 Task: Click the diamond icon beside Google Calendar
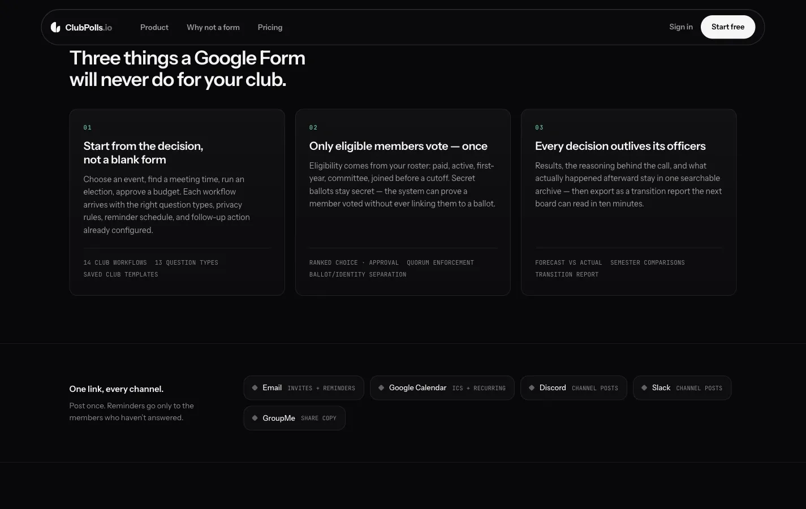(x=381, y=388)
